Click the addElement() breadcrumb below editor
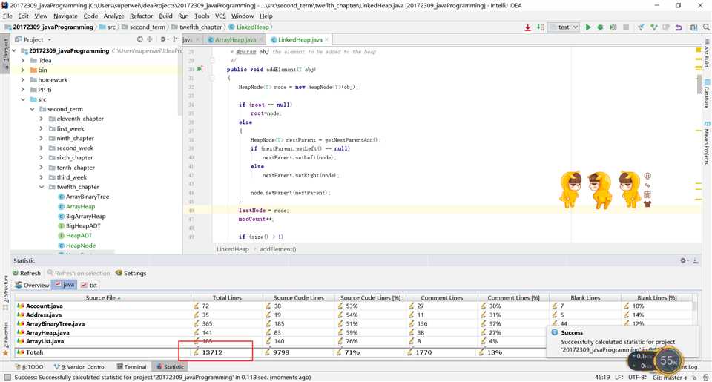This screenshot has height=382, width=712. point(278,249)
